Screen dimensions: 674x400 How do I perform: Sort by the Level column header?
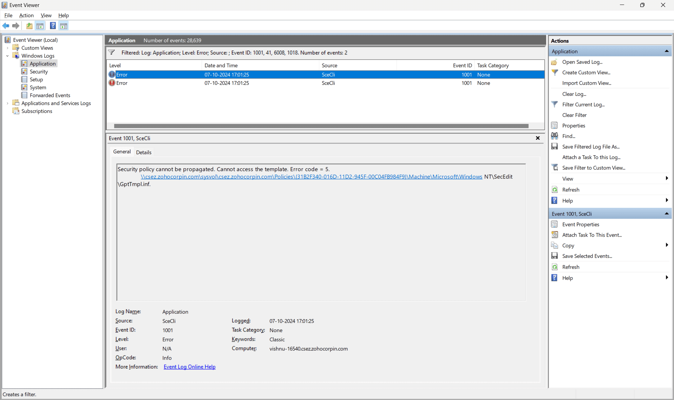tap(154, 65)
